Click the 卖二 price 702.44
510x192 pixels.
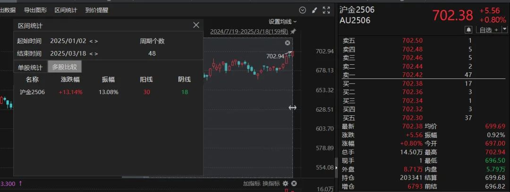point(412,67)
